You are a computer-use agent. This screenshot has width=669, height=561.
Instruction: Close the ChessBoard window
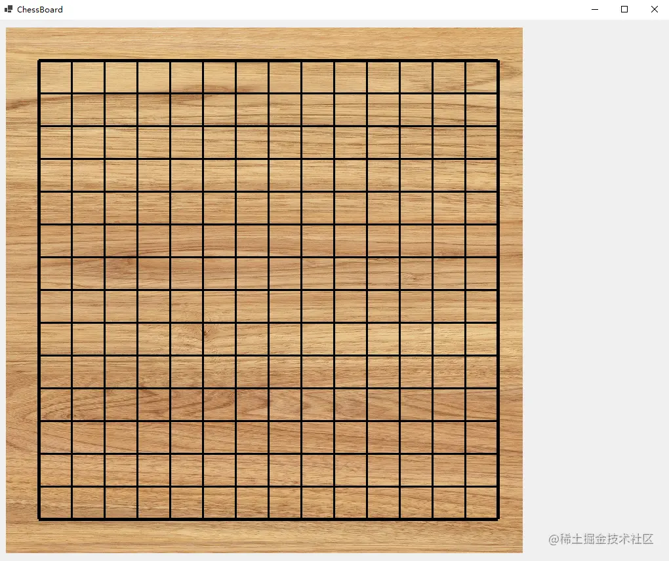point(654,9)
